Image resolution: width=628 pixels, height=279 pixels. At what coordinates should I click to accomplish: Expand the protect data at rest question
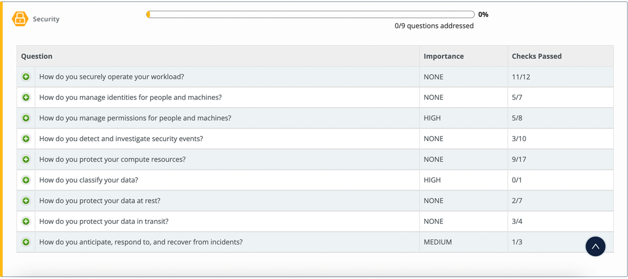[x=26, y=201]
